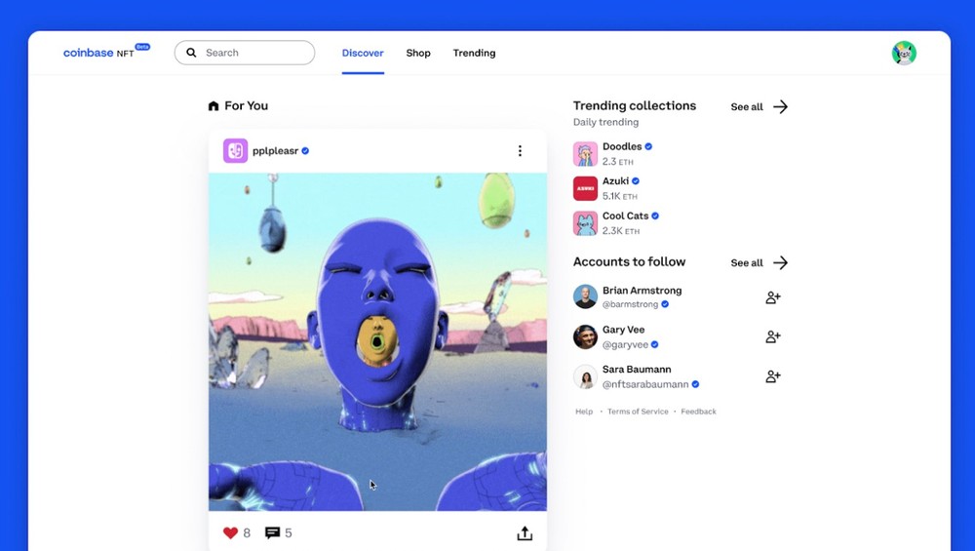The height and width of the screenshot is (551, 975).
Task: Open the Sara Baumann profile name
Action: tap(636, 370)
